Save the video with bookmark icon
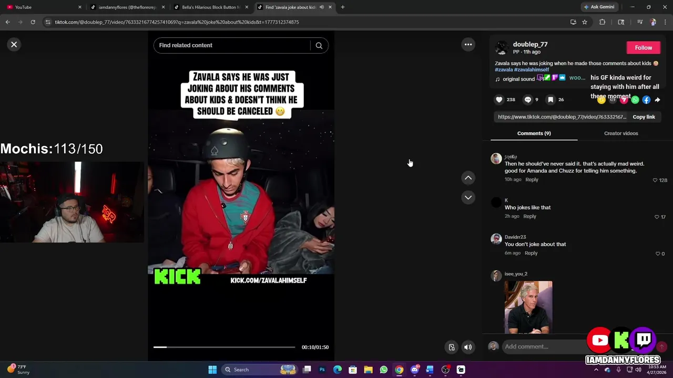Viewport: 673px width, 378px height. pos(550,100)
